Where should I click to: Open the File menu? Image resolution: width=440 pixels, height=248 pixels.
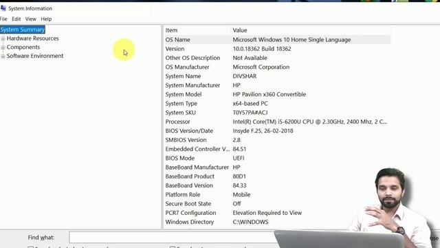point(3,19)
